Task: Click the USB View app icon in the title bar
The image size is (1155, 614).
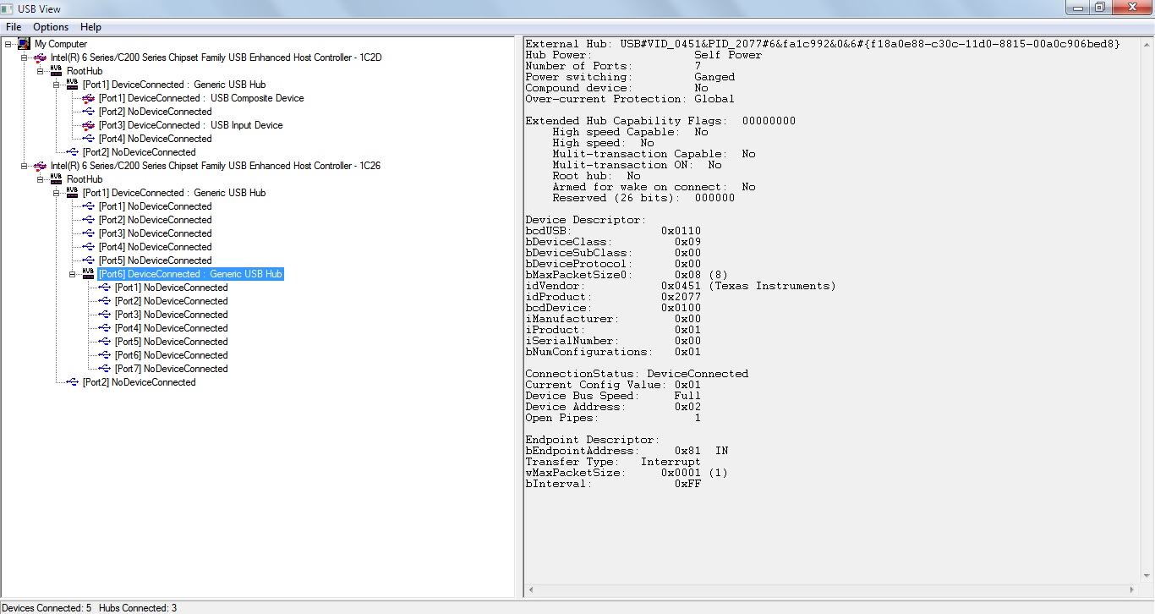Action: 8,8
